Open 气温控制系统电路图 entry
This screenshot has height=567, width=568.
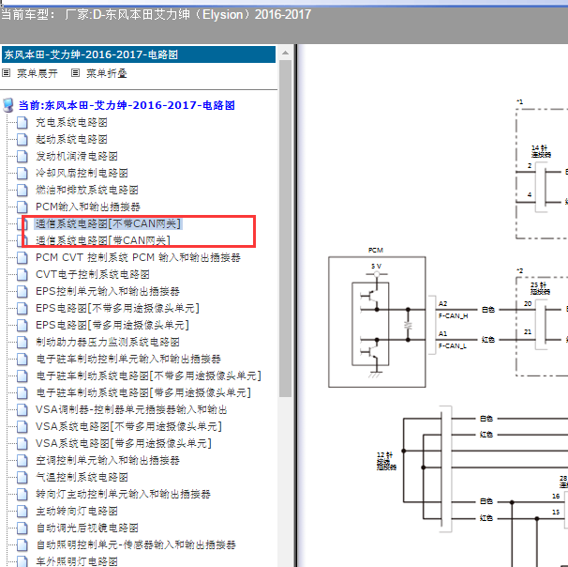point(82,478)
